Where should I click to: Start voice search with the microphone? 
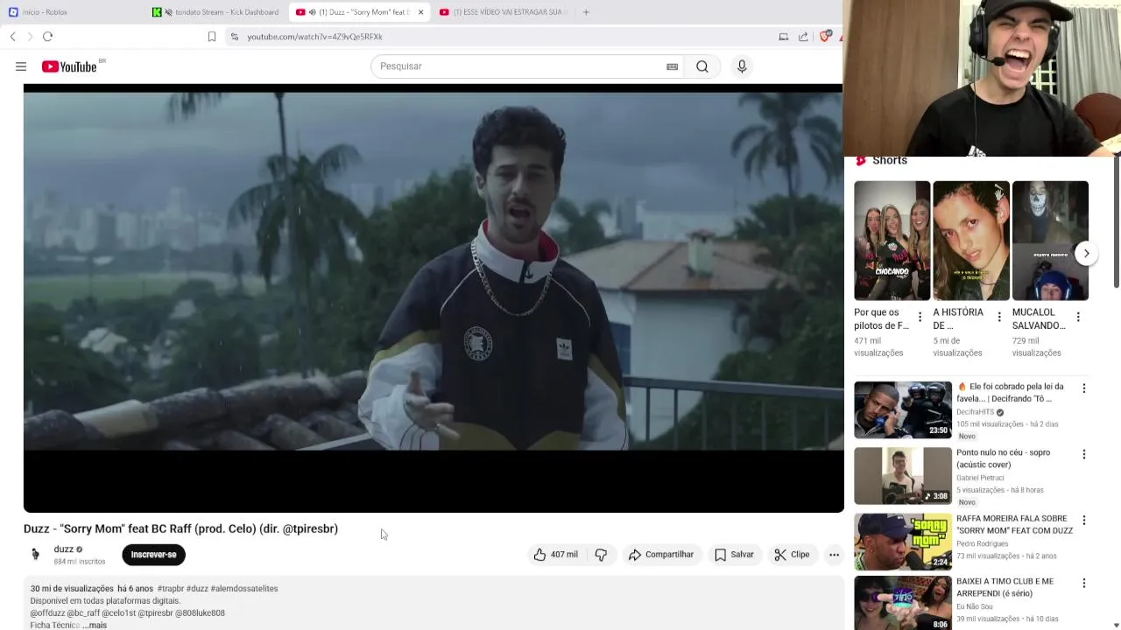tap(742, 66)
